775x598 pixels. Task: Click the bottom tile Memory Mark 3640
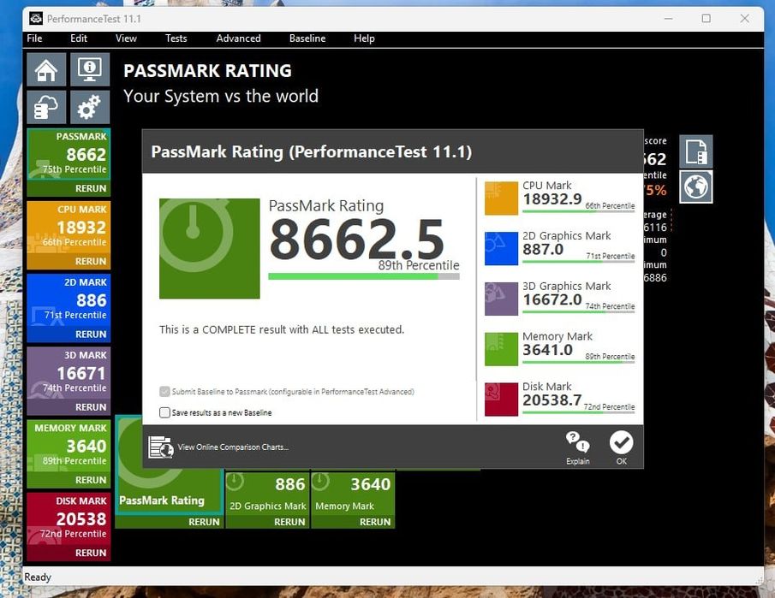pos(353,493)
